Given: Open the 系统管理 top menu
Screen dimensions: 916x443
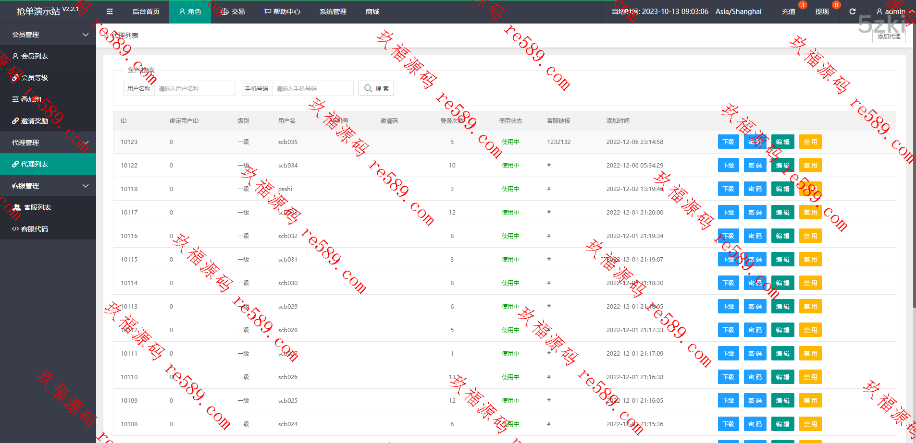Looking at the screenshot, I should click(333, 12).
